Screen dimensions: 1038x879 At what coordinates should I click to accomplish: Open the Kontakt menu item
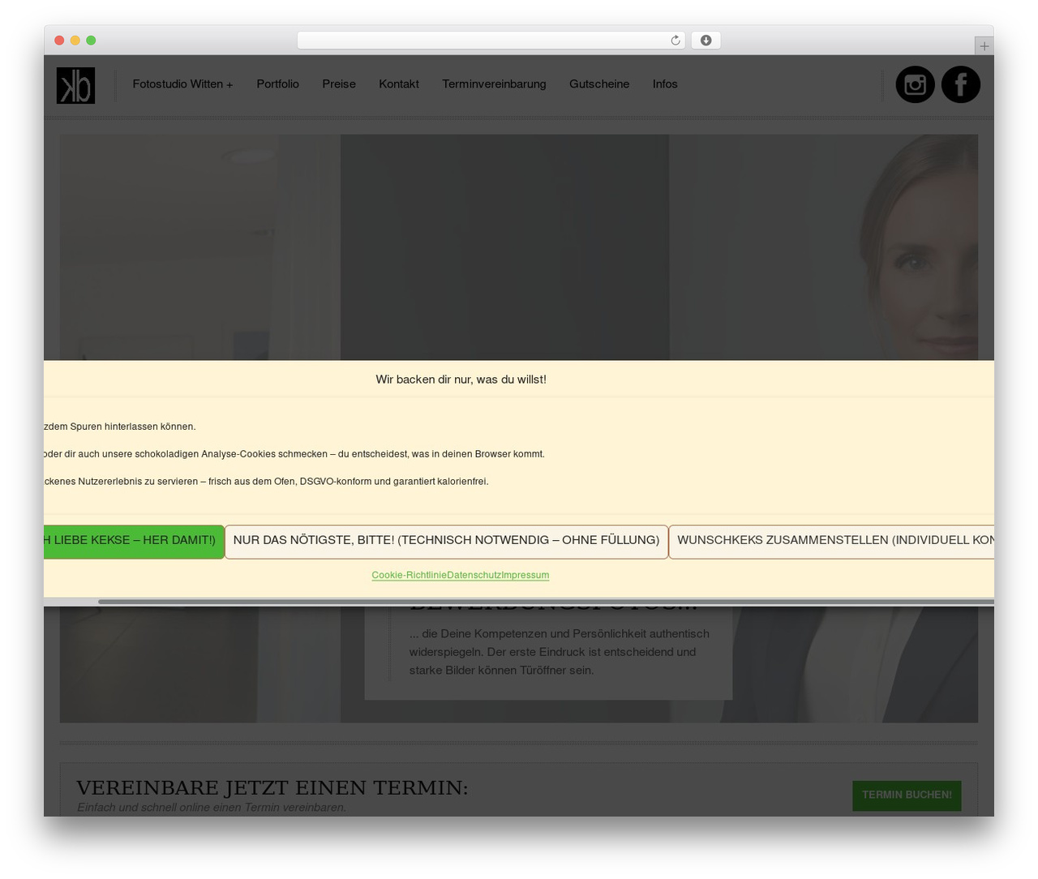pos(399,84)
